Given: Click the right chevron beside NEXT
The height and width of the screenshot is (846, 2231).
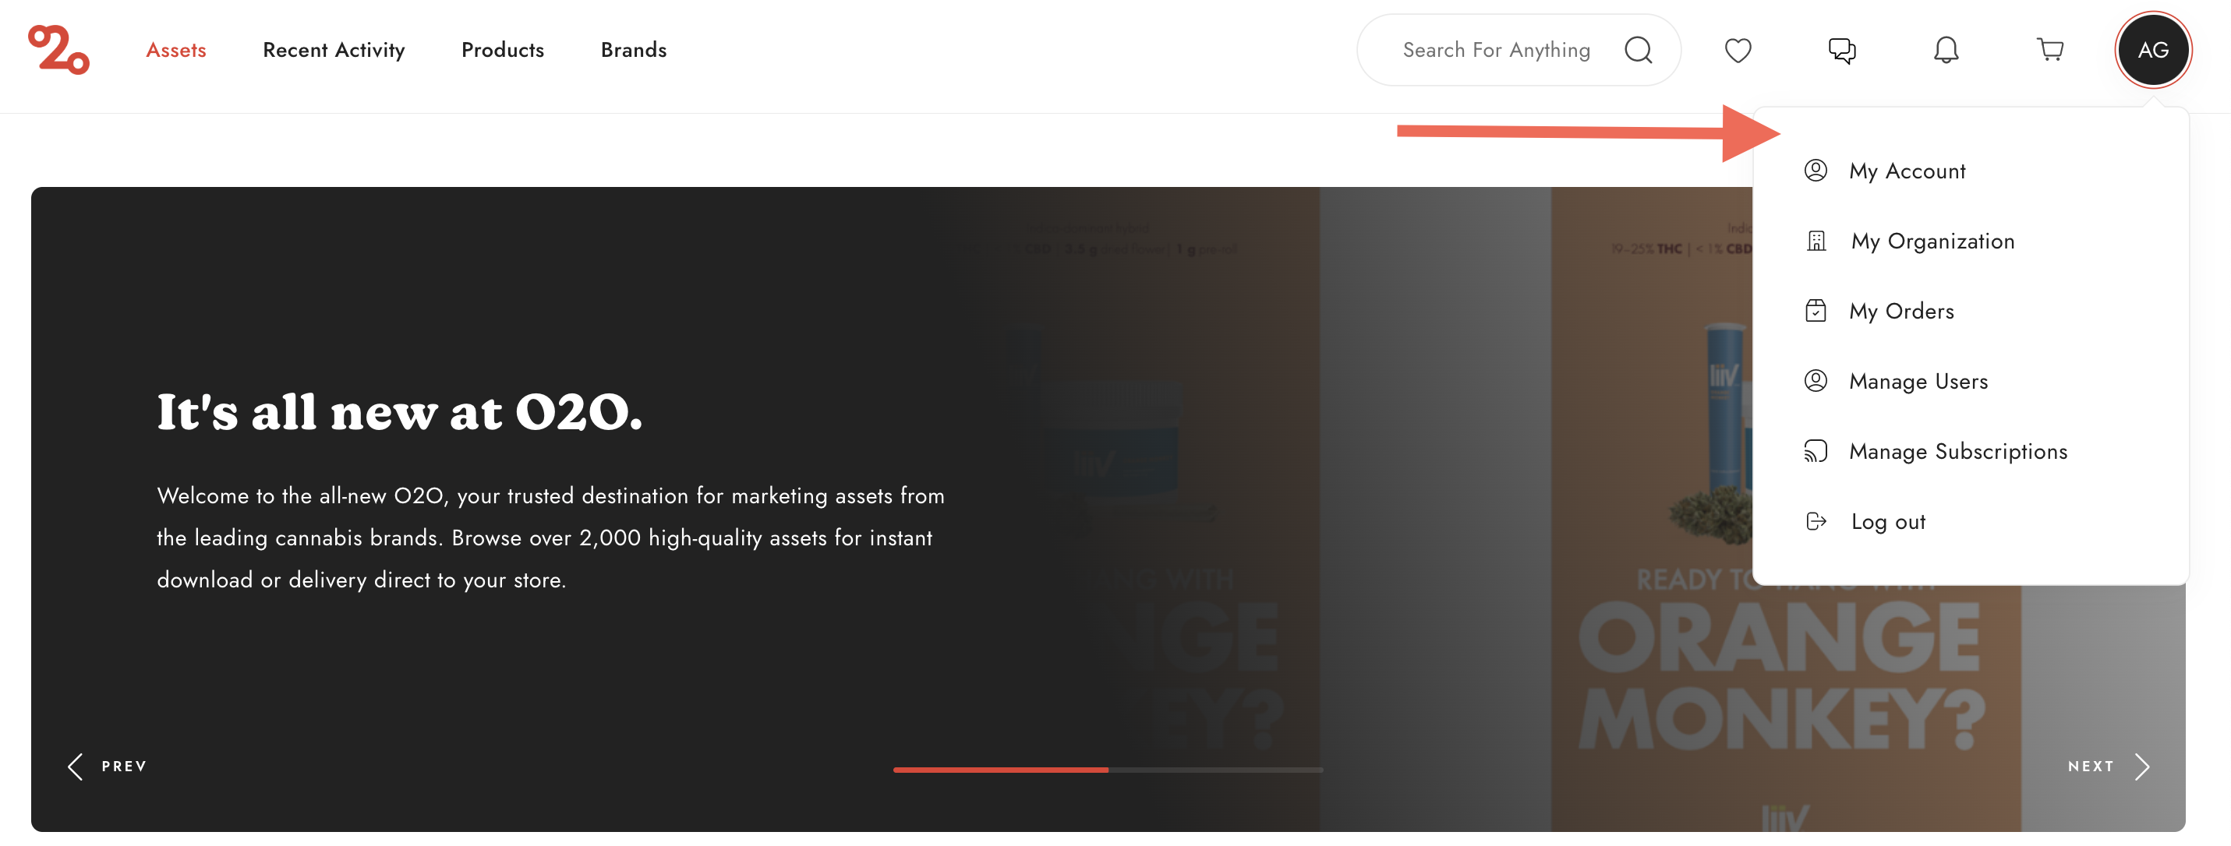Looking at the screenshot, I should click(2142, 767).
